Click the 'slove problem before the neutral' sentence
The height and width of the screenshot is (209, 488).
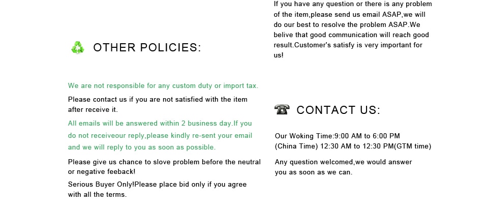pos(164,162)
